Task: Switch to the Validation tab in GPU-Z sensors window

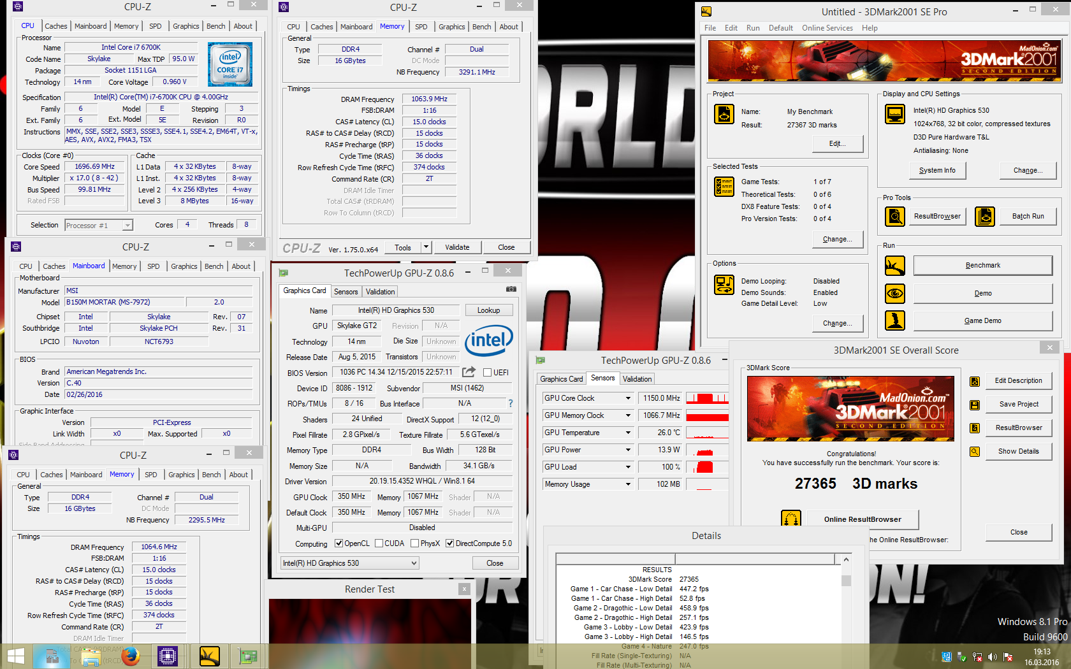Action: (x=637, y=379)
